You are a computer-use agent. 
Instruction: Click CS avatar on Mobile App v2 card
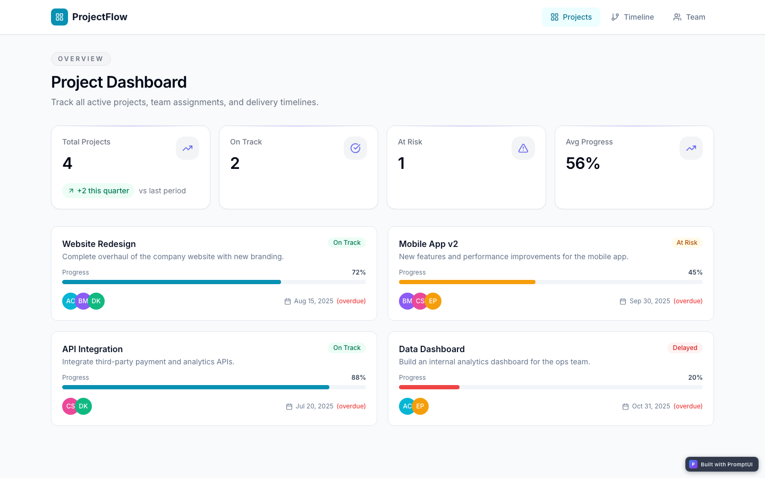click(x=420, y=301)
